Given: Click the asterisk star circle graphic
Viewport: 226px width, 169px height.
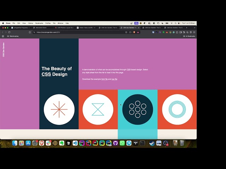Looking at the screenshot, I should tap(59, 109).
